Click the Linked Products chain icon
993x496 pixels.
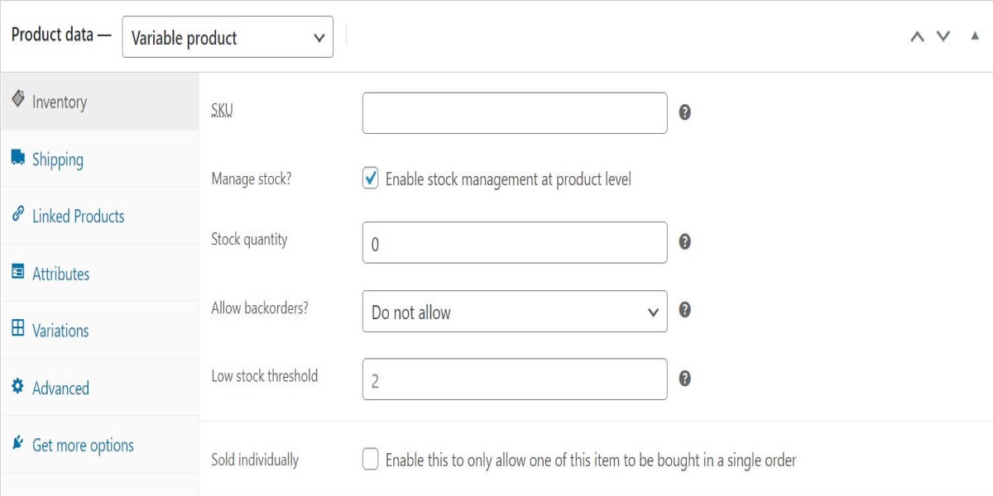(18, 214)
